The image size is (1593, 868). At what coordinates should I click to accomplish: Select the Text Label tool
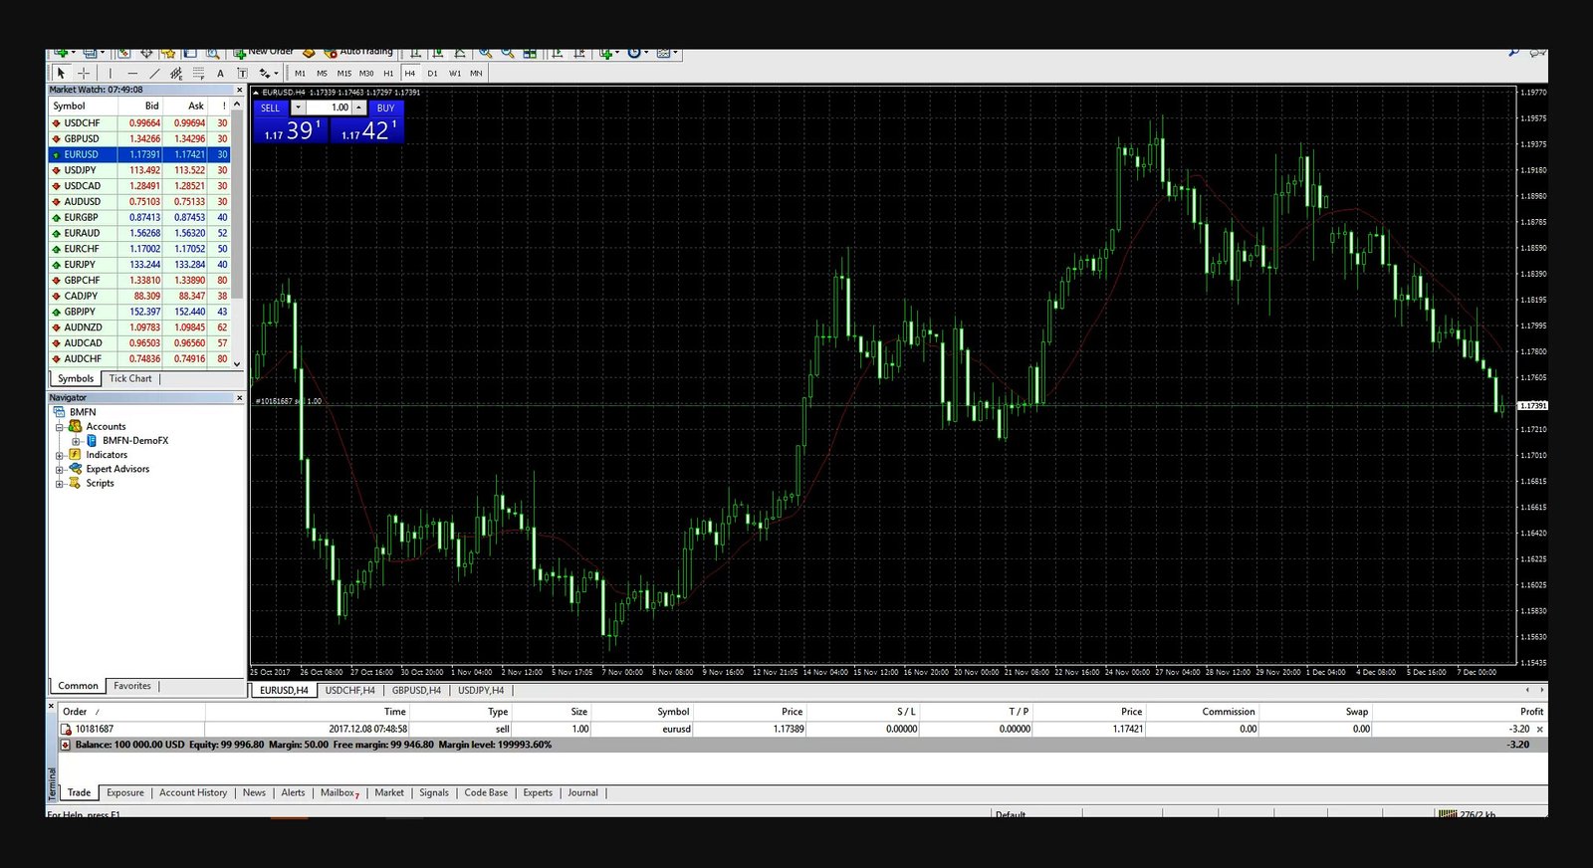click(242, 73)
